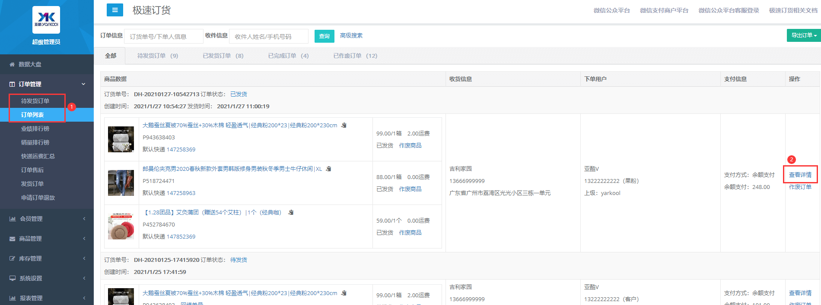Open 微信公众平台客服登录 link
The image size is (821, 305).
pos(729,10)
